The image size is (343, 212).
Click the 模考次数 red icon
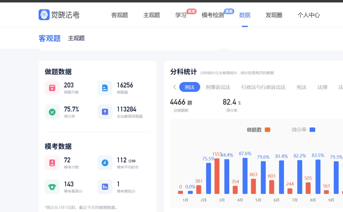(x=52, y=163)
